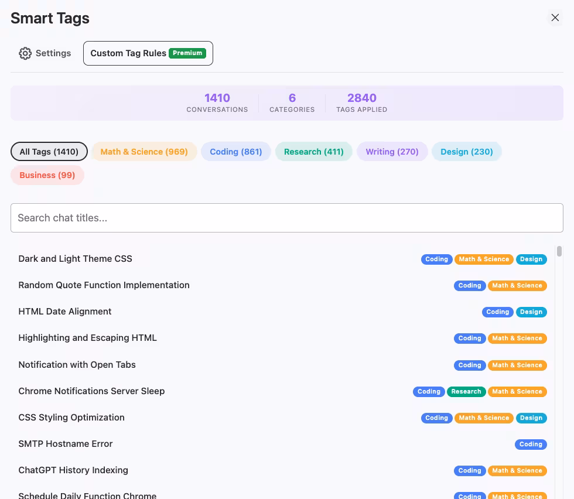The image size is (574, 499).
Task: Select the All Tags (1410) filter
Action: [x=49, y=152]
